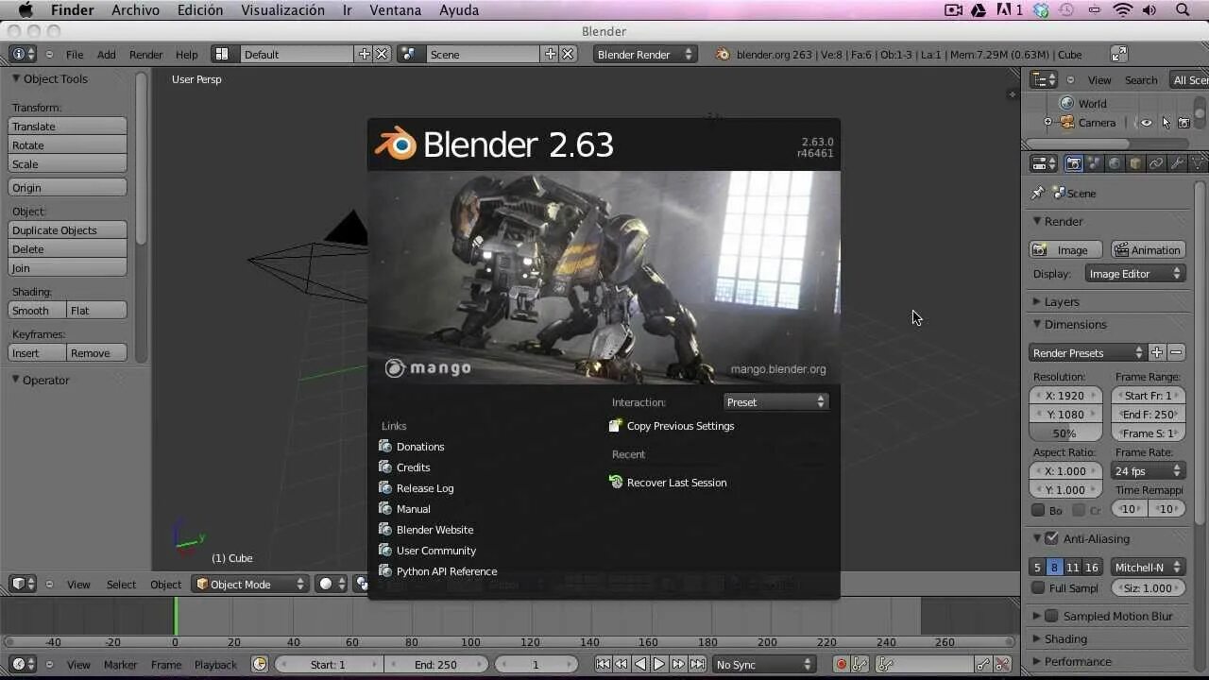Enable the Full Sample checkbox
Image resolution: width=1209 pixels, height=680 pixels.
click(x=1038, y=588)
